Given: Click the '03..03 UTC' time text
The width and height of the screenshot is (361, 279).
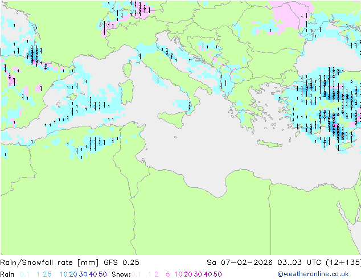Looking at the screenshot, I should coord(299,262).
